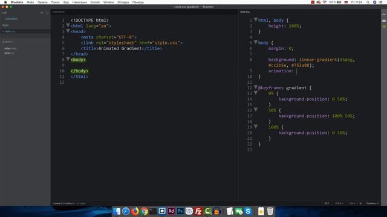Launch Safari from the dock

coord(126,211)
